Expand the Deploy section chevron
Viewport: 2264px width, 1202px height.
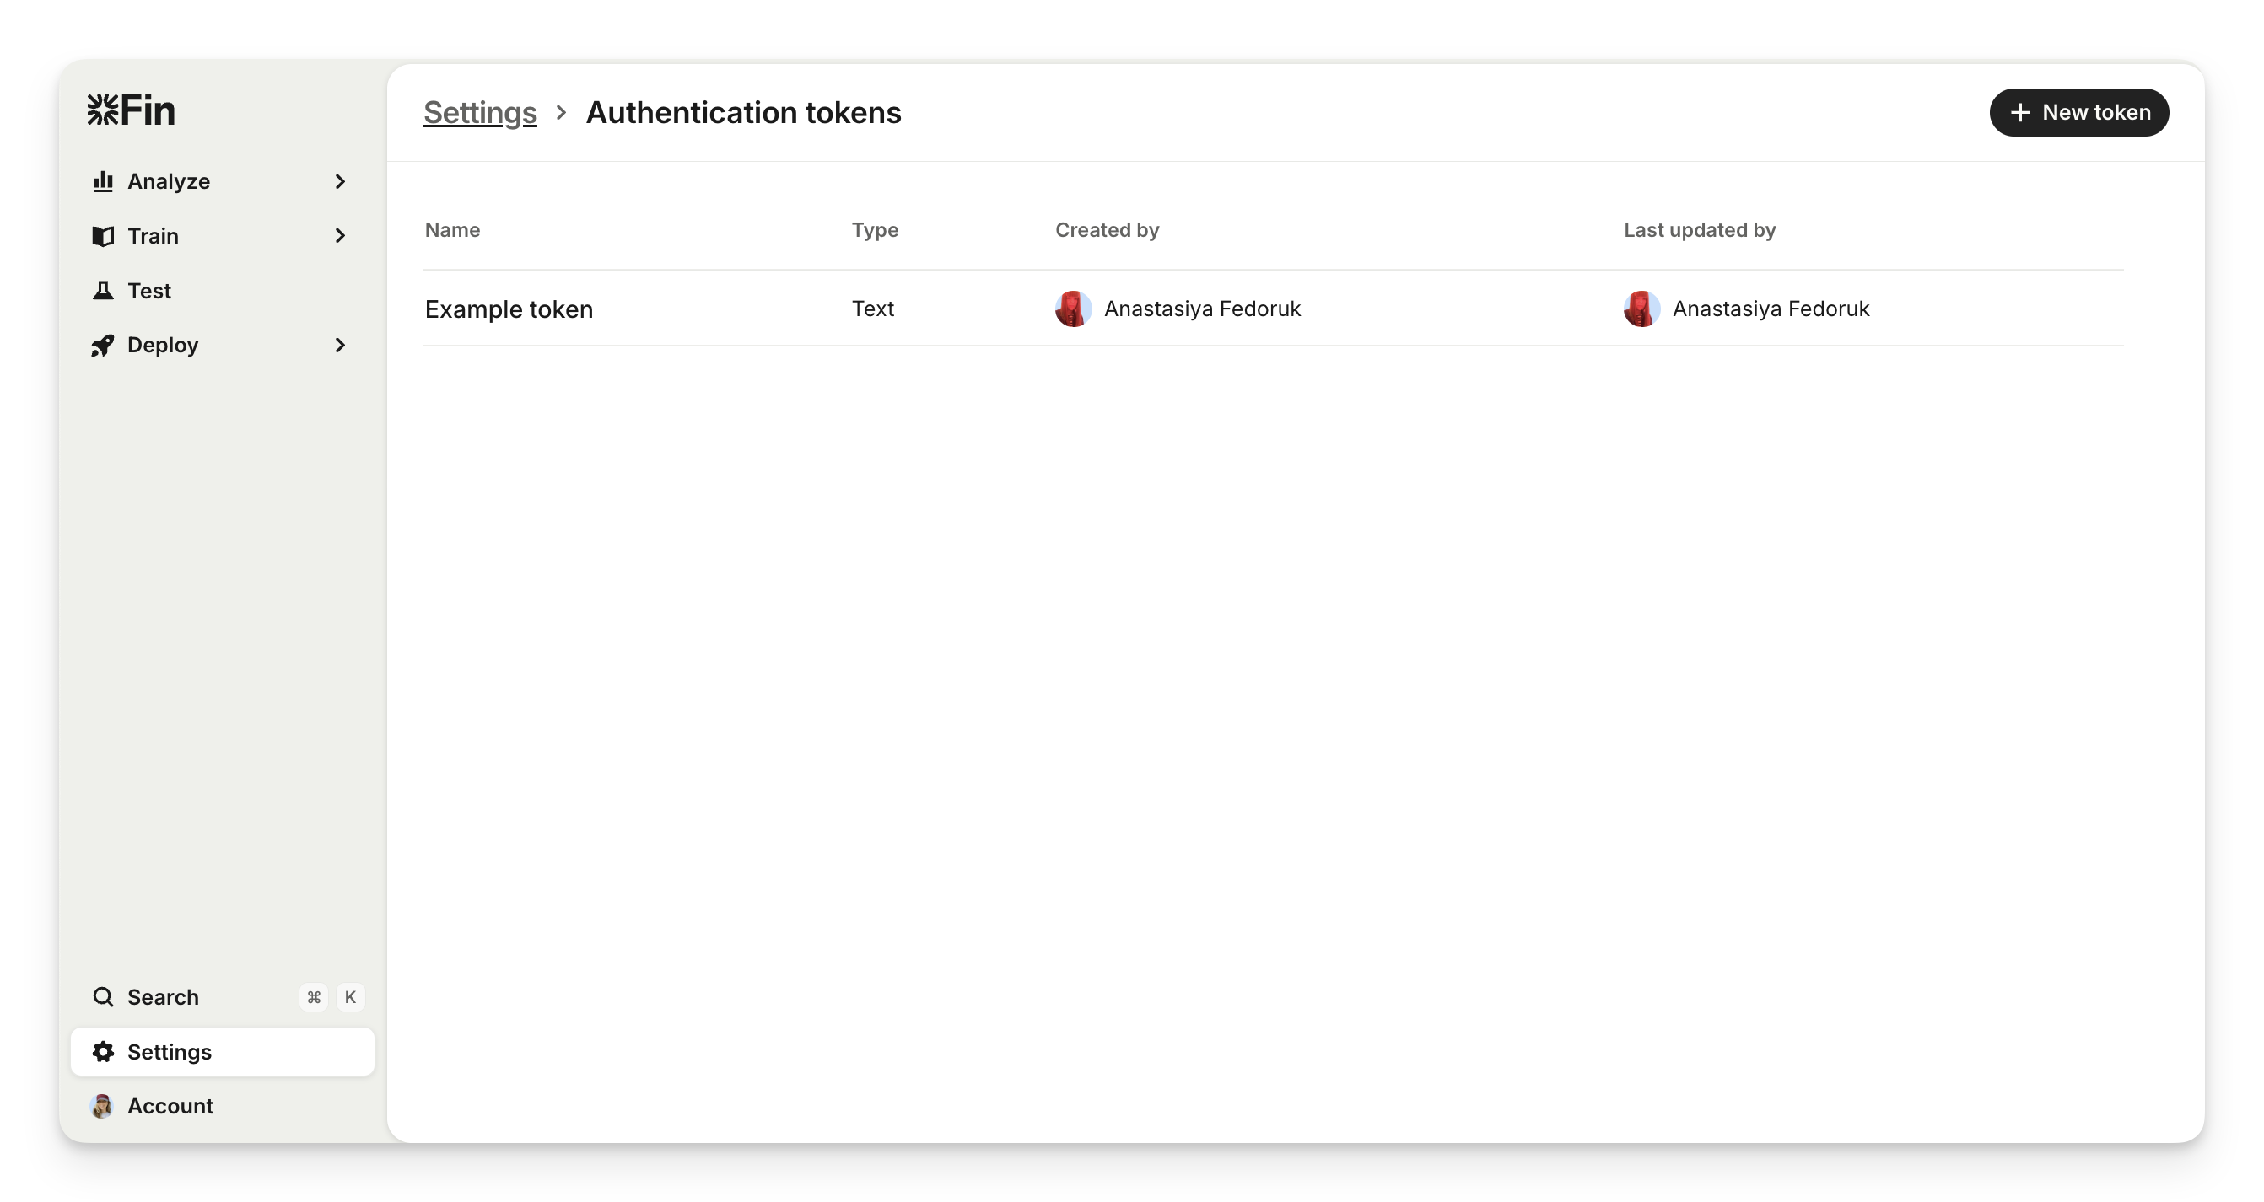[340, 346]
